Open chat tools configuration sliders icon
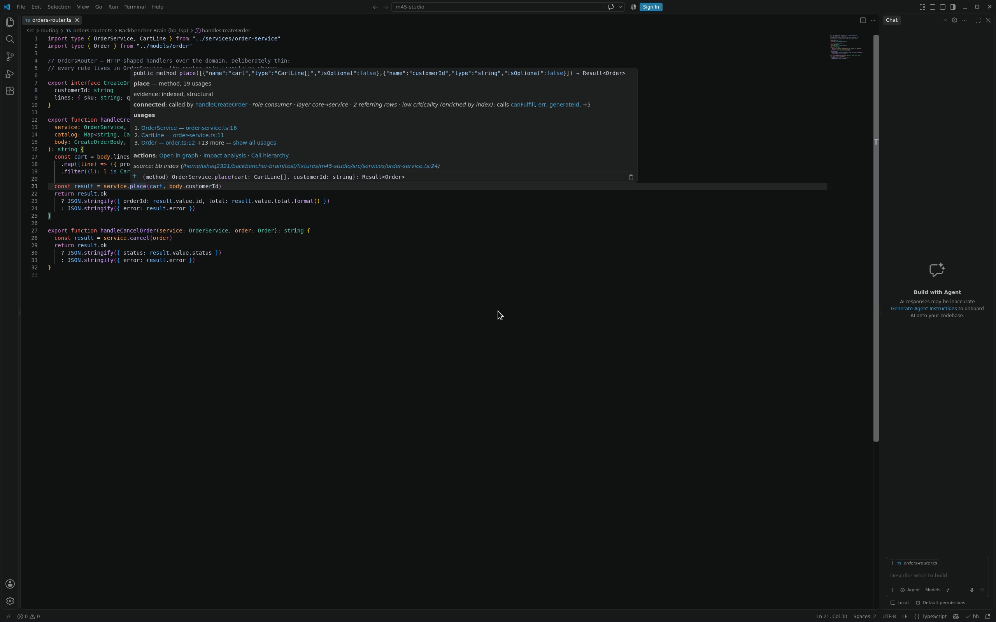The height and width of the screenshot is (622, 996). 948,590
